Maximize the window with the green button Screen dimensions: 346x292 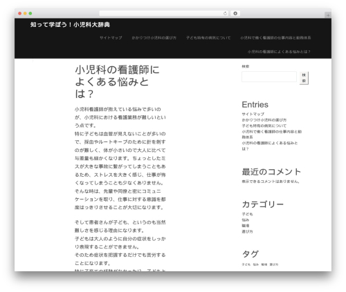pos(30,13)
